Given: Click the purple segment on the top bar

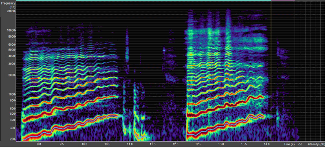Looking at the screenshot, I should 283,1.
